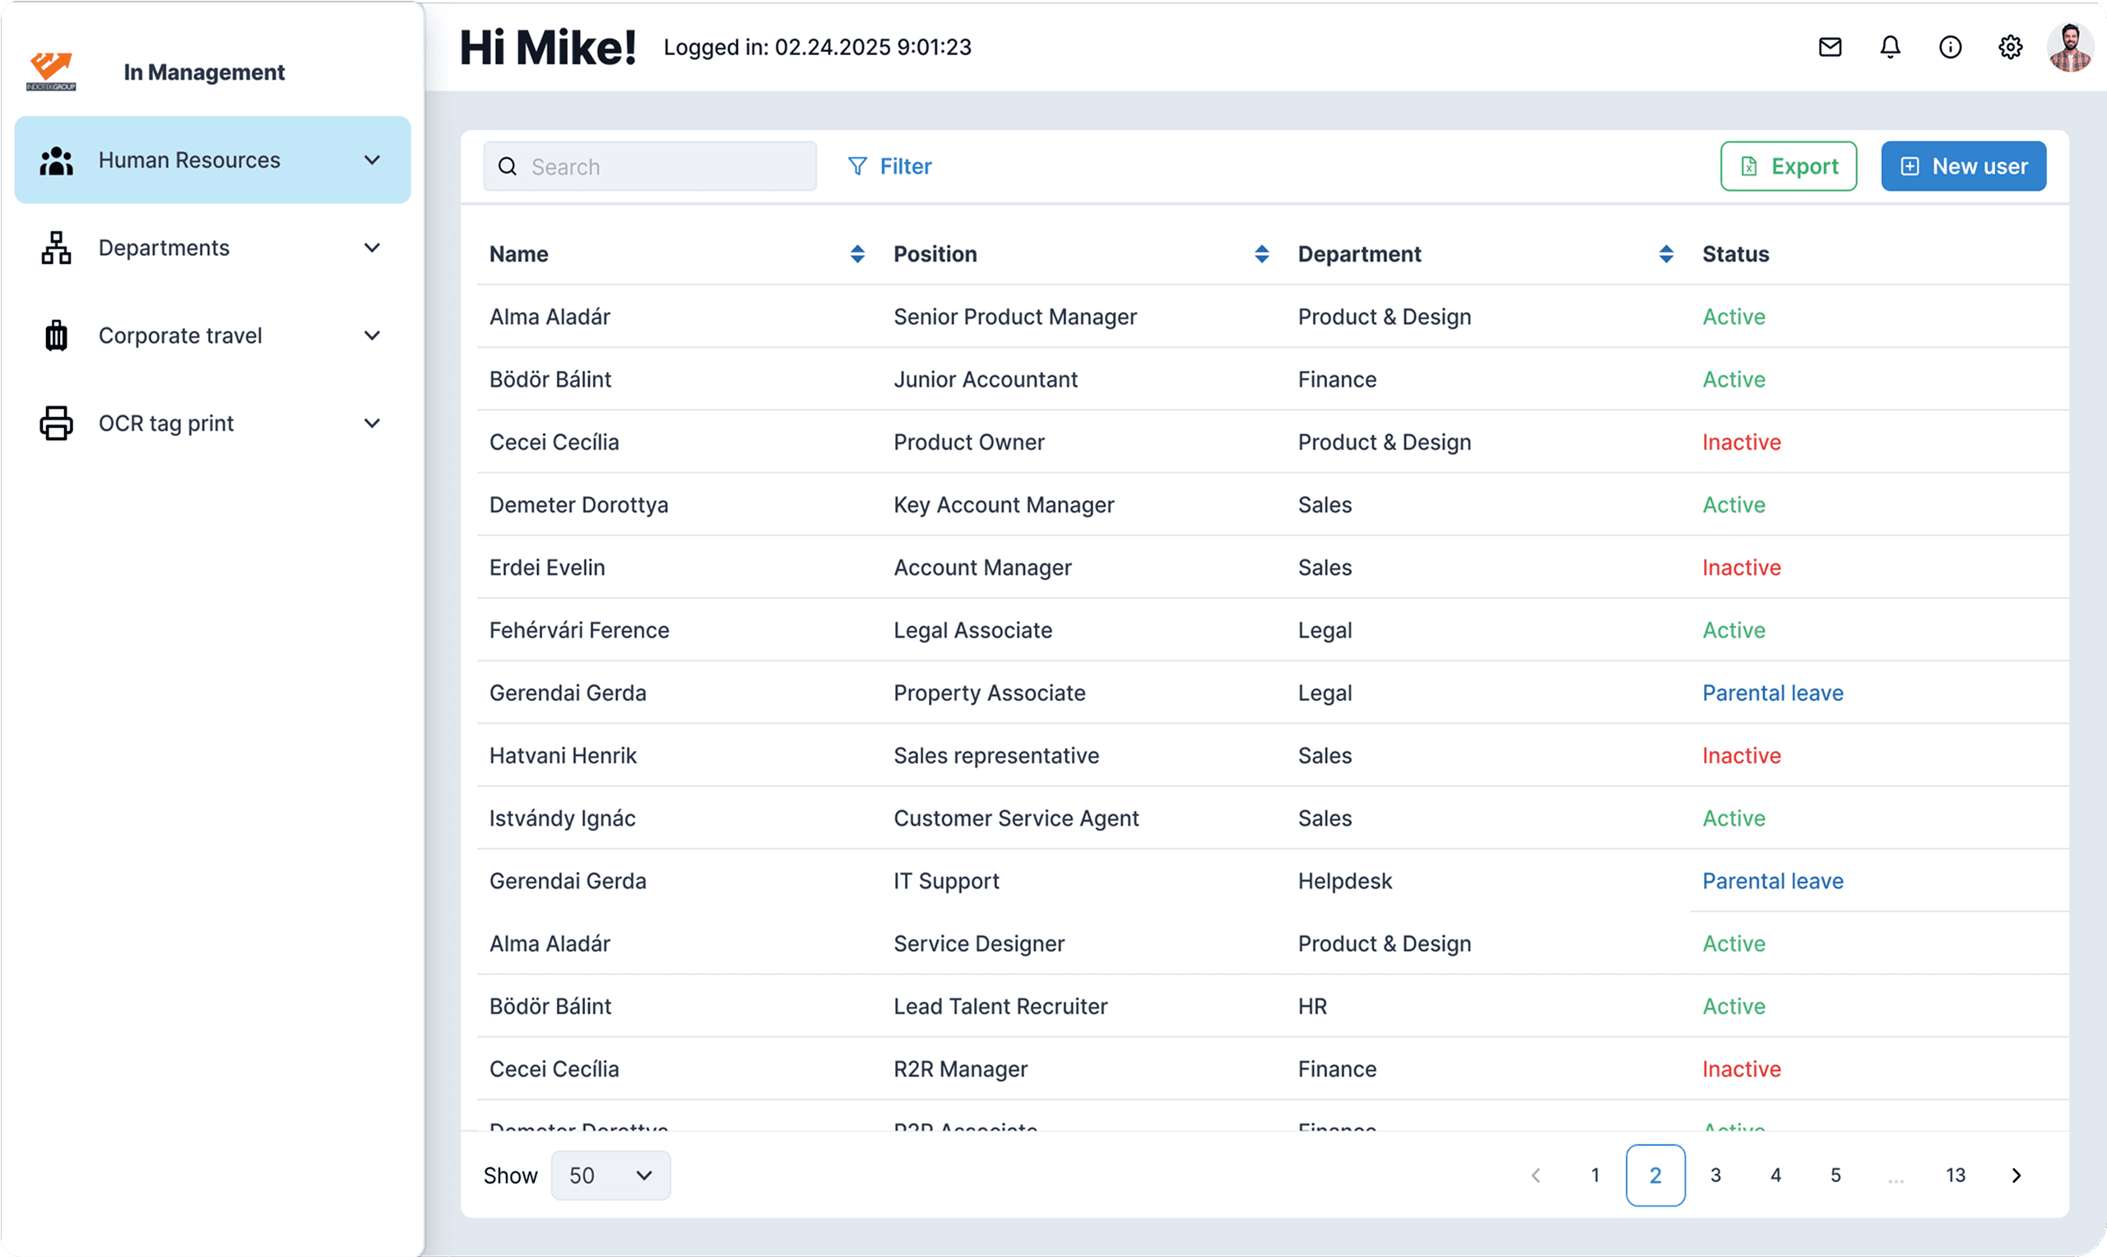
Task: Open the info circle icon
Action: (x=1950, y=48)
